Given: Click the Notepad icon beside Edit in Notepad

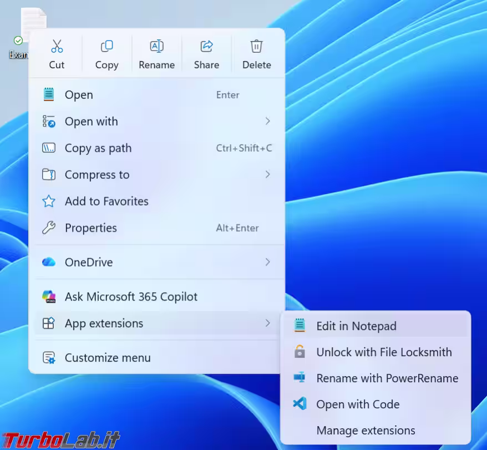Looking at the screenshot, I should 300,326.
